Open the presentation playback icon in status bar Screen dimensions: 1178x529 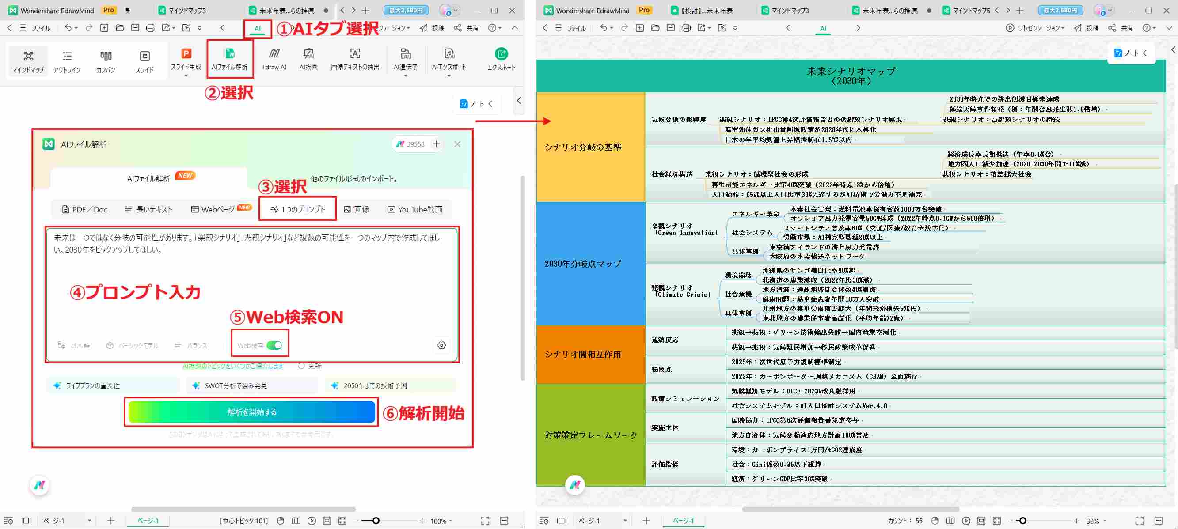(x=312, y=520)
